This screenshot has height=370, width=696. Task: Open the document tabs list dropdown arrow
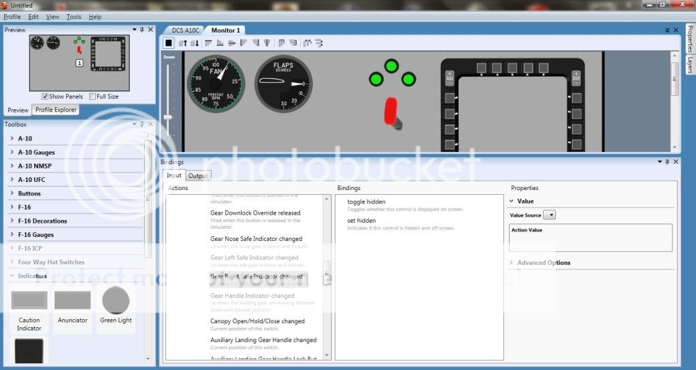tap(667, 30)
